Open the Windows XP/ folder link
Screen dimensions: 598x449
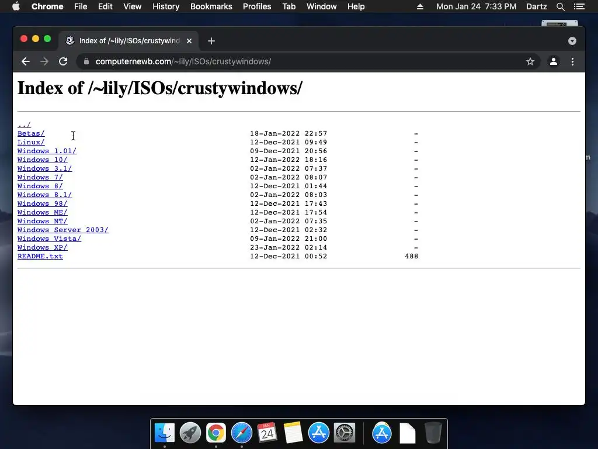pos(42,247)
